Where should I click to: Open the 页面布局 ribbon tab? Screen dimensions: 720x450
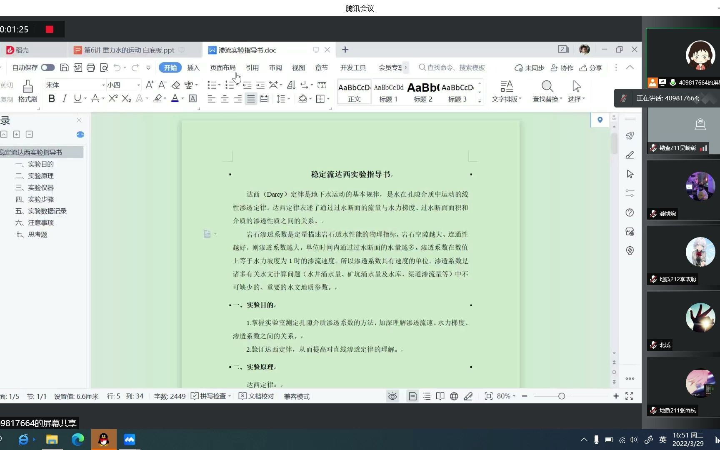pos(222,67)
